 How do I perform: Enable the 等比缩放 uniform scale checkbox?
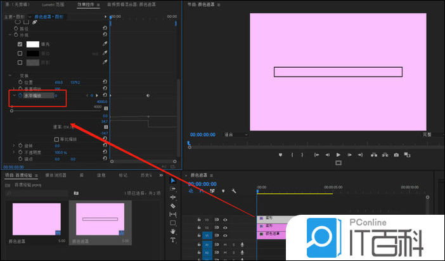coord(56,139)
